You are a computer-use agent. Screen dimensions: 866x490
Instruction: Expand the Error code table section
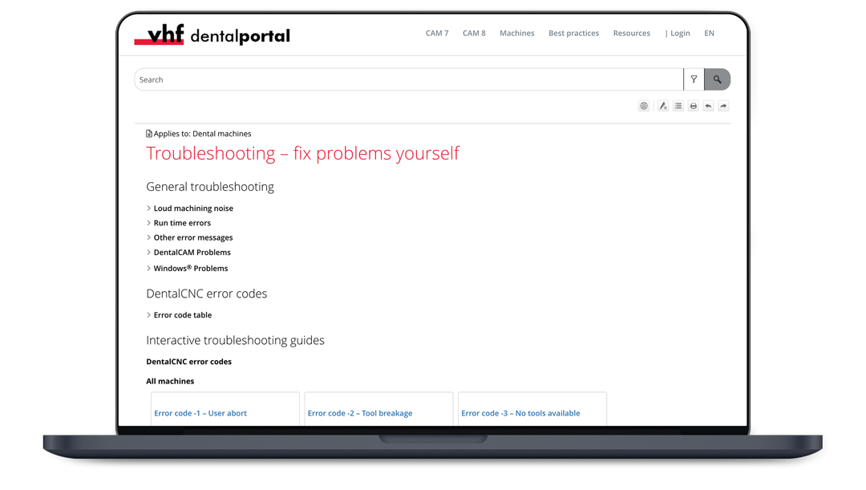pos(182,315)
